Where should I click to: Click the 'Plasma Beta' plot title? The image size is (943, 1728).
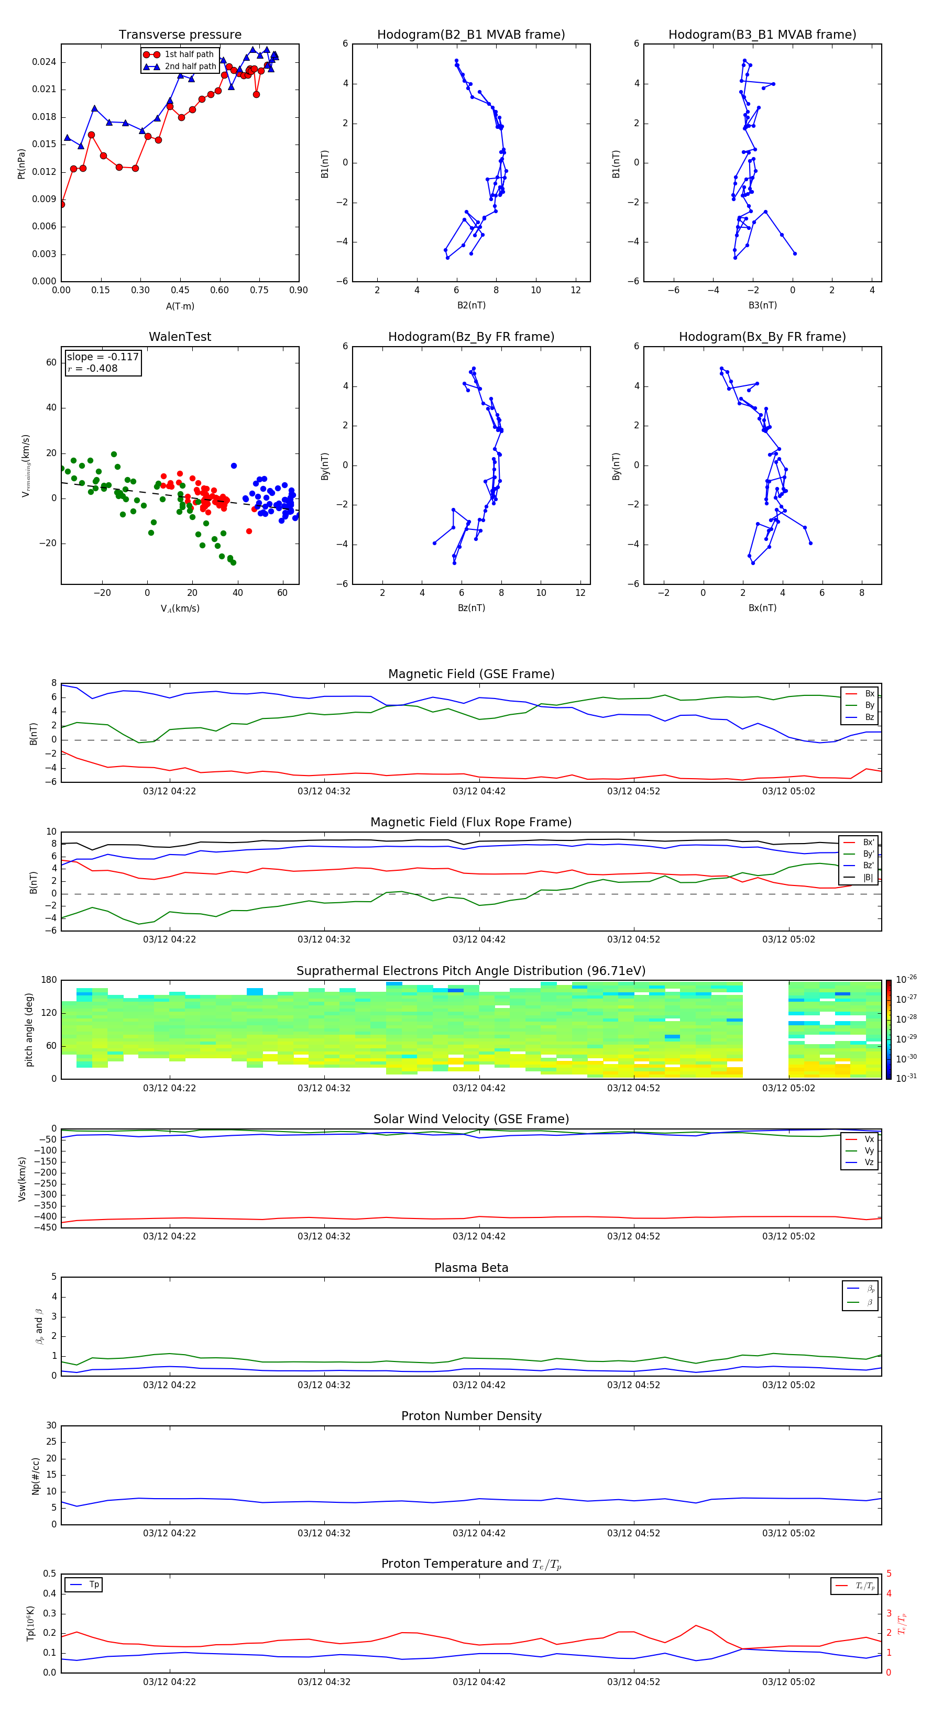471,1268
